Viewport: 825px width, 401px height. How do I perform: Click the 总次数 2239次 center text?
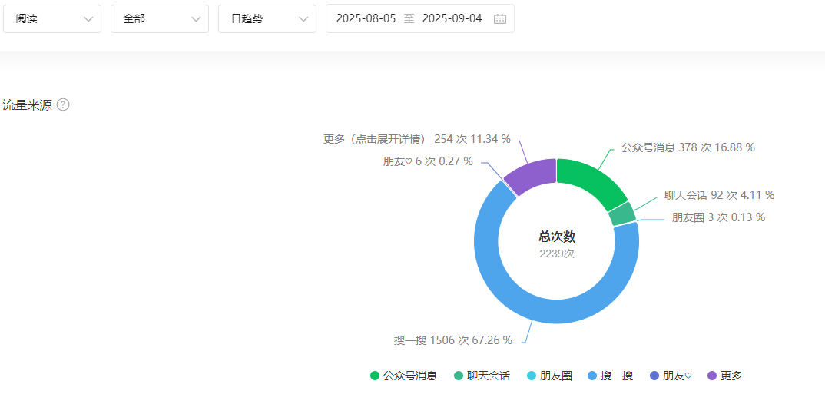(557, 245)
